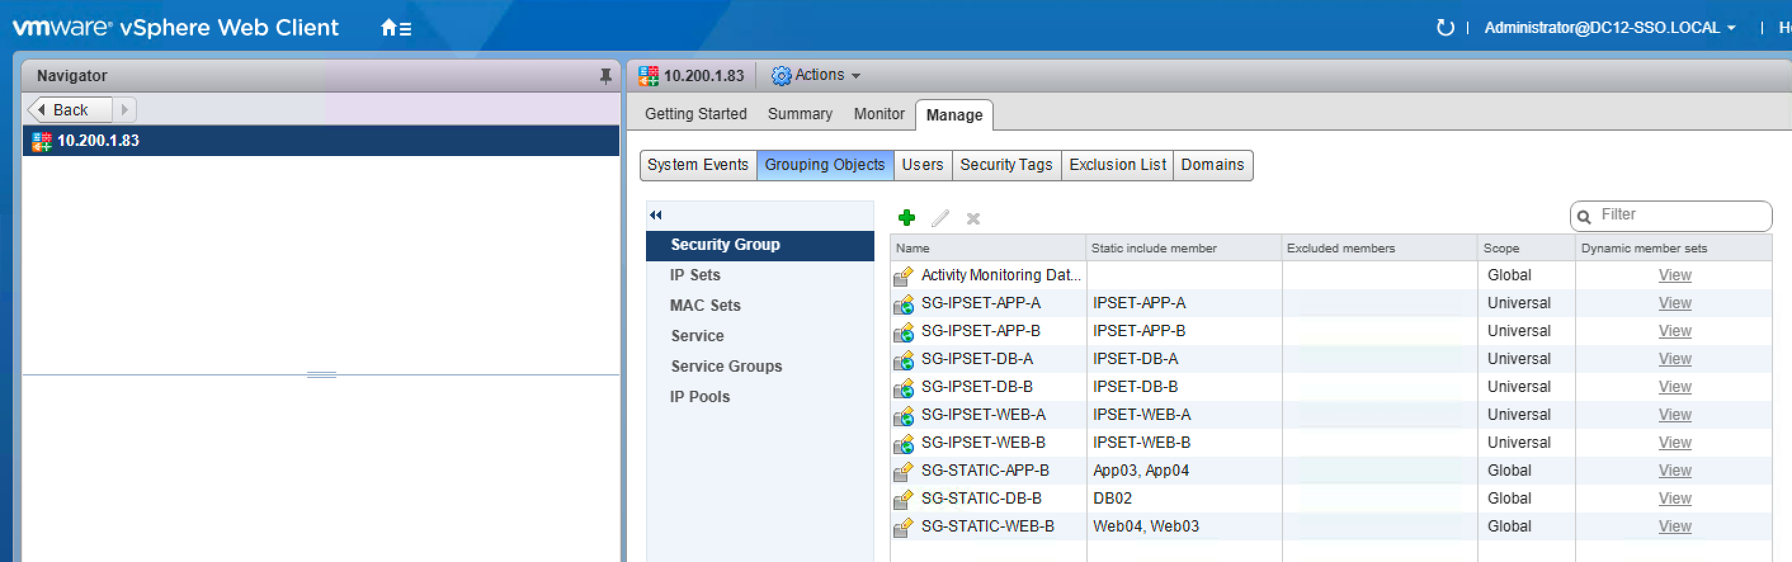Switch to the Monitor tab
This screenshot has width=1792, height=562.
879,114
